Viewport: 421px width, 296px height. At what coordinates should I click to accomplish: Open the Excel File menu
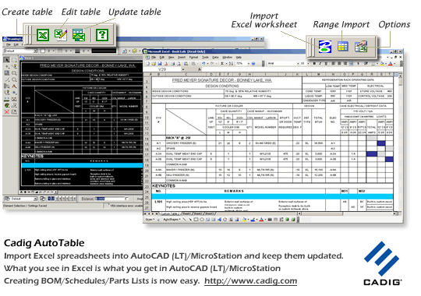[x=154, y=58]
